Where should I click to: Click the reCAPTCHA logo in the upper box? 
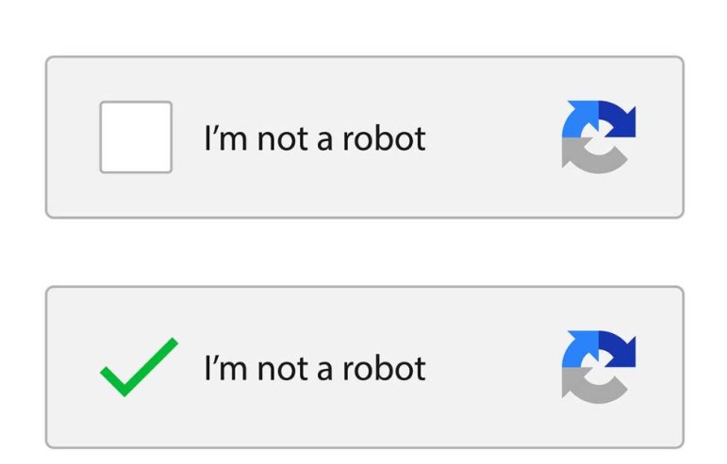click(599, 137)
